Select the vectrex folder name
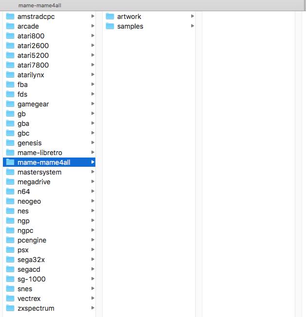 coord(29,299)
